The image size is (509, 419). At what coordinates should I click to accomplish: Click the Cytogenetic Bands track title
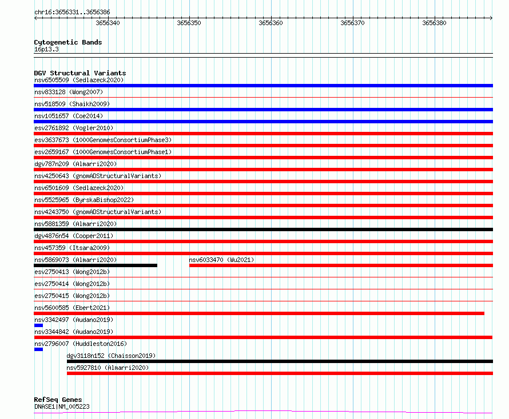pos(68,42)
